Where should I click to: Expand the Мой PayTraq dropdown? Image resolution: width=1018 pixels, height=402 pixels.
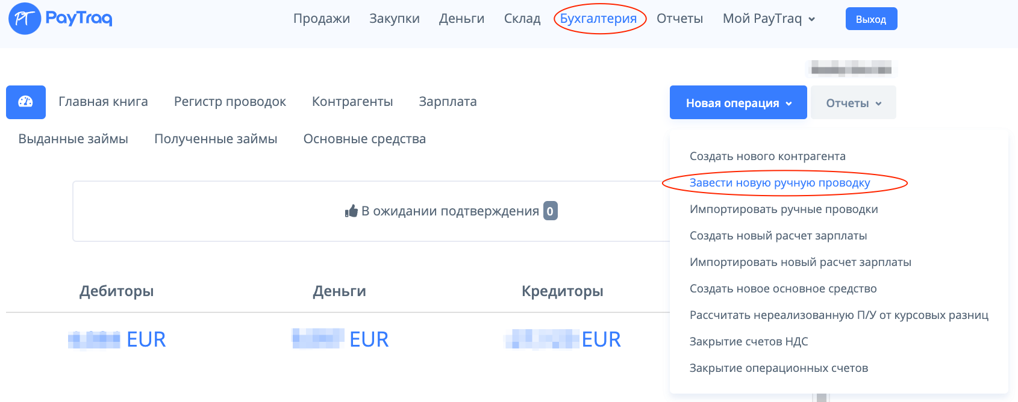point(769,19)
